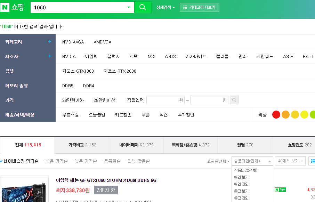Viewport: 315px width, 202px height.
Task: Expand 카테고리 using its plus icon
Action: click(x=49, y=42)
